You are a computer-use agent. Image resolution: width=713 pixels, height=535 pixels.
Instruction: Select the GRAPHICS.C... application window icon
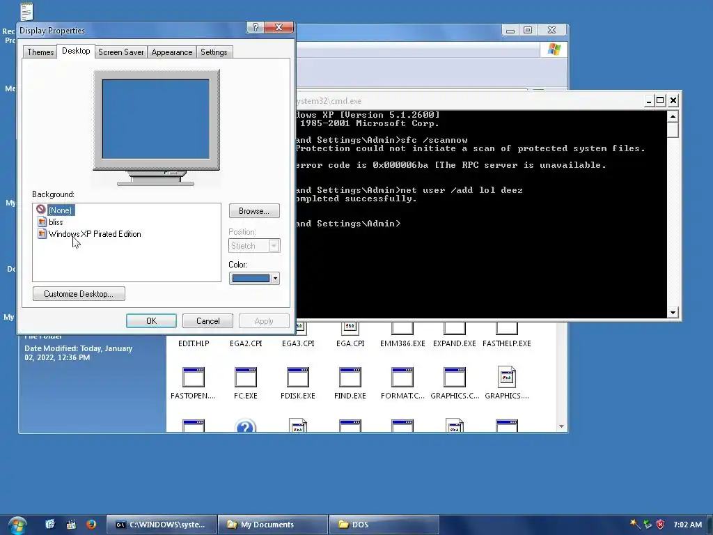click(x=454, y=377)
